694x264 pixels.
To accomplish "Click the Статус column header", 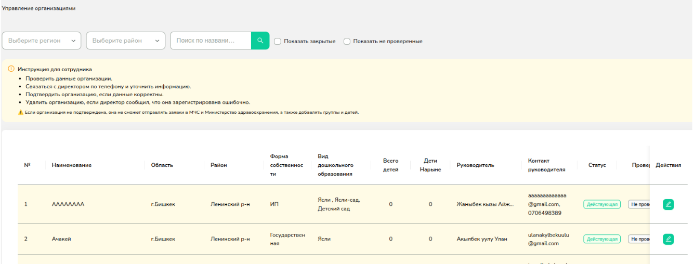I will tap(596, 165).
